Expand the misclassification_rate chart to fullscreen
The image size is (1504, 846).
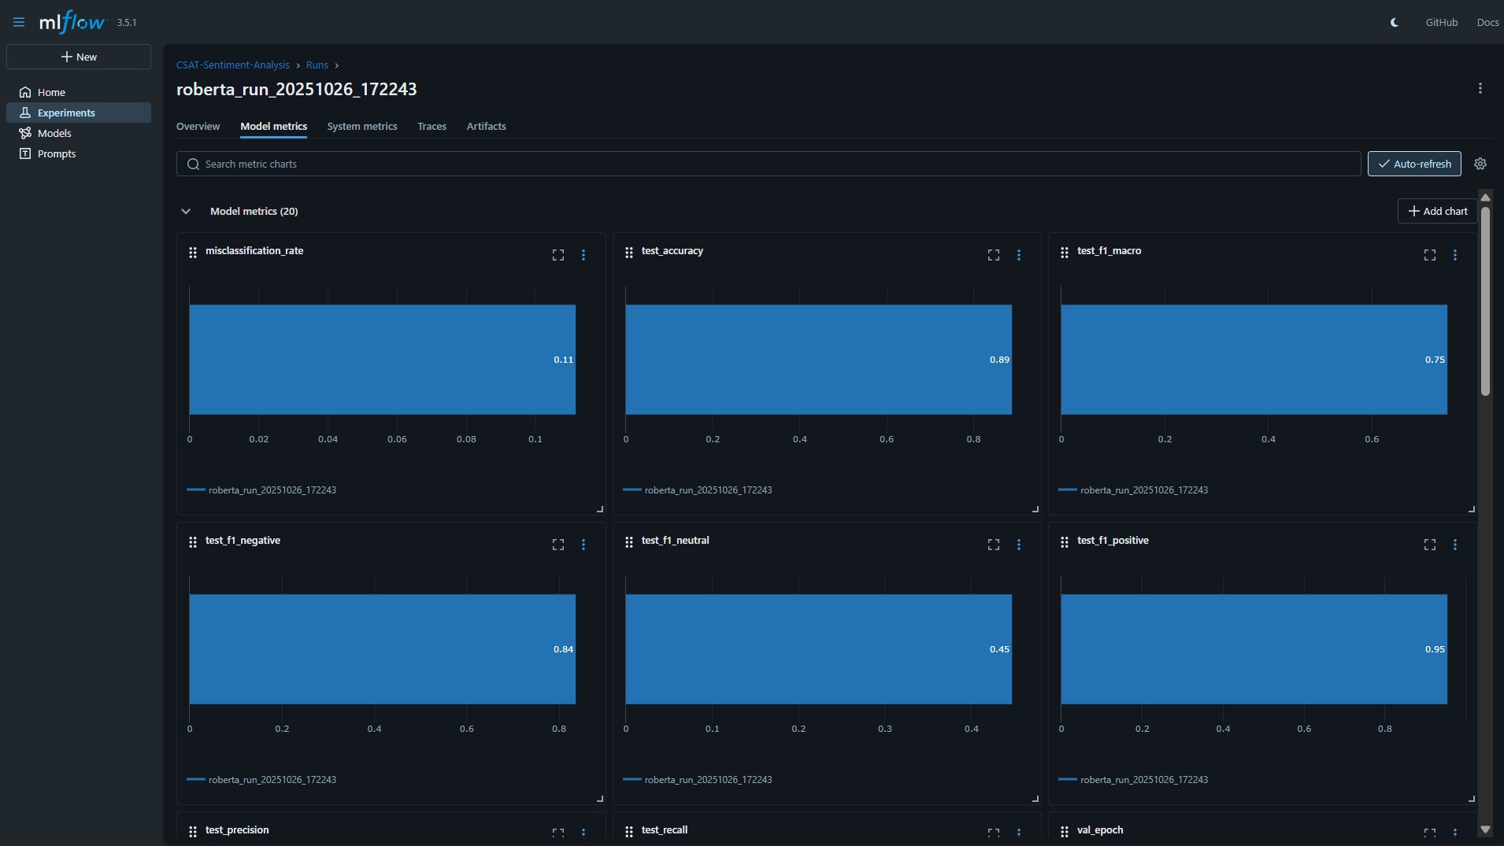[558, 255]
